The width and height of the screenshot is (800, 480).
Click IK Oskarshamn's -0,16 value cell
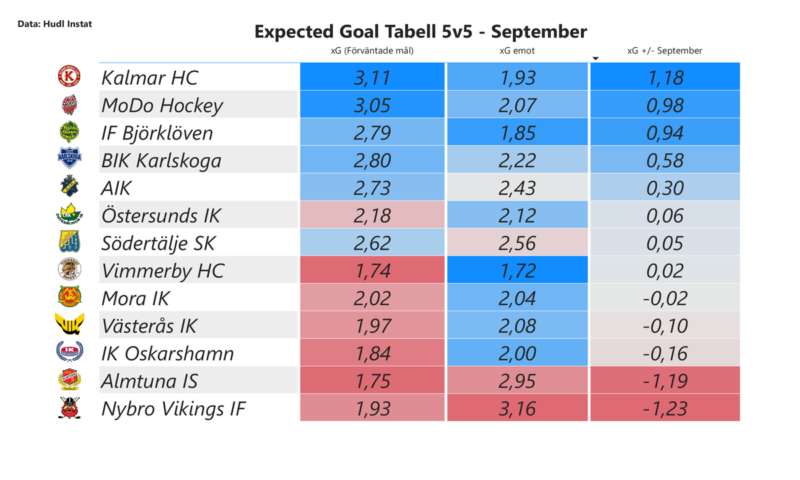(665, 353)
